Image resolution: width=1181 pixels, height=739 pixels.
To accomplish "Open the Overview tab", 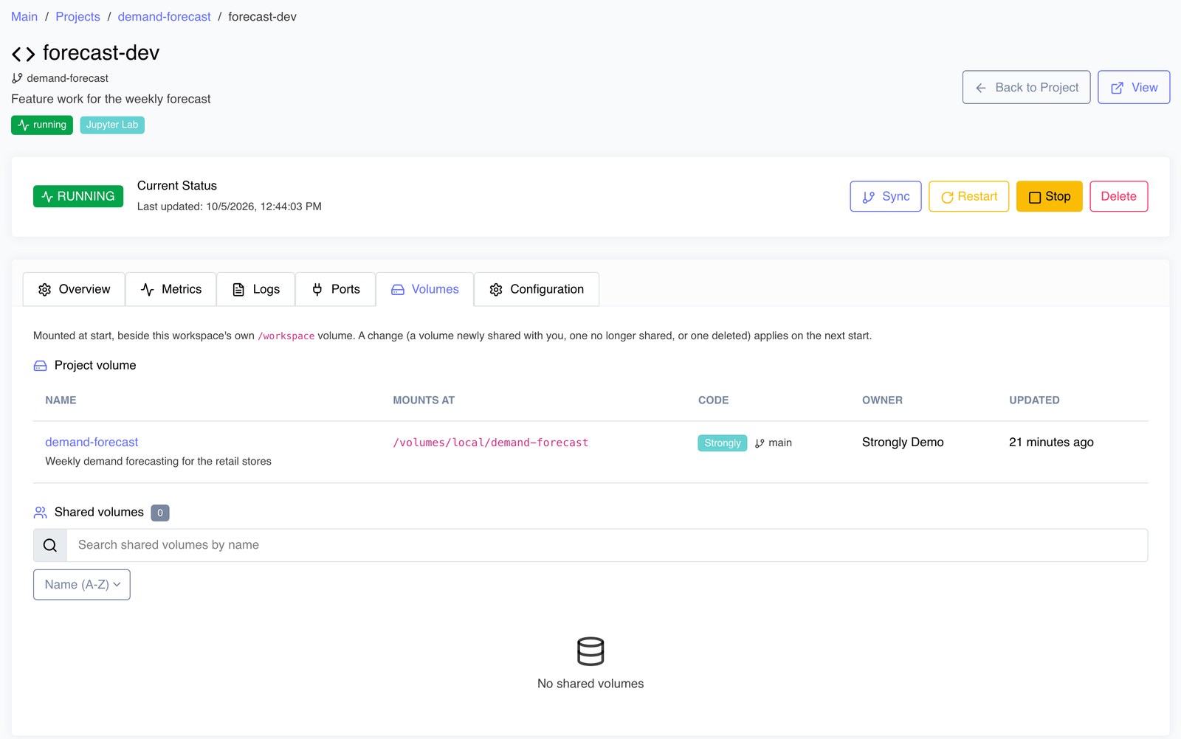I will click(x=74, y=289).
